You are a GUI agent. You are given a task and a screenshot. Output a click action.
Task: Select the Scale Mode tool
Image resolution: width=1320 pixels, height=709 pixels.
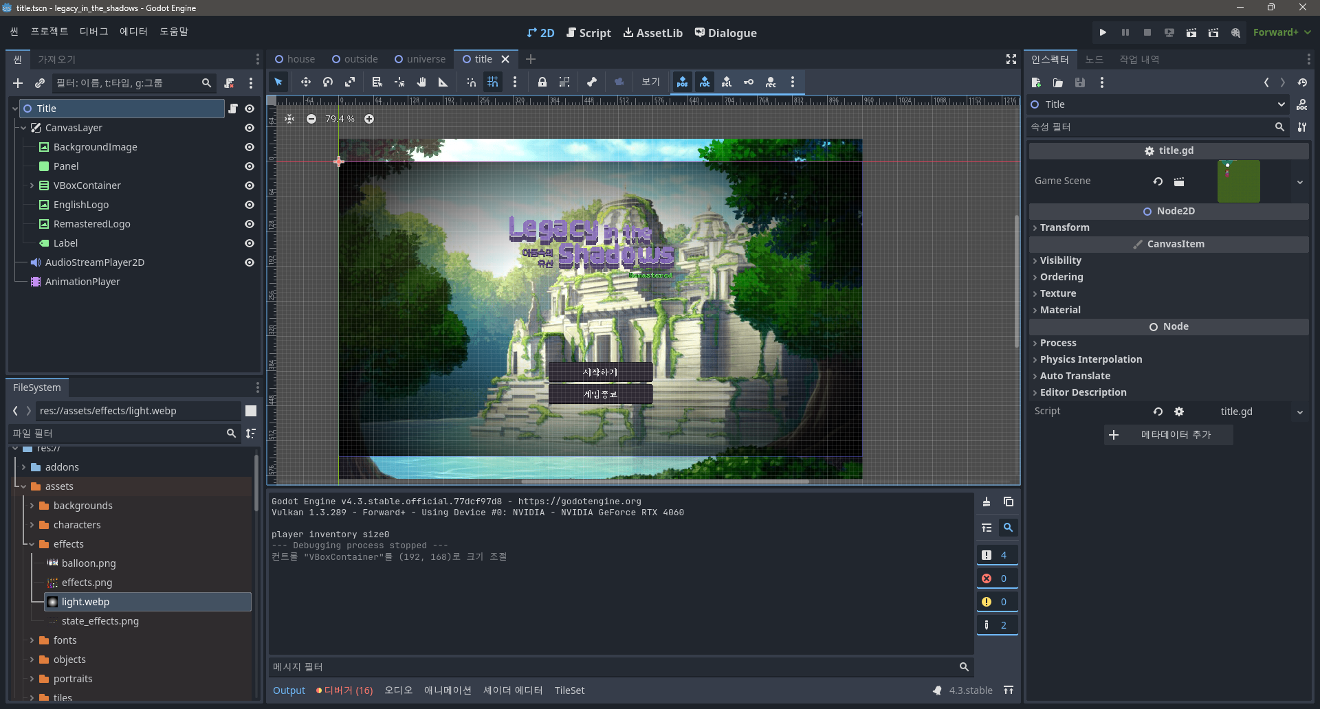350,82
